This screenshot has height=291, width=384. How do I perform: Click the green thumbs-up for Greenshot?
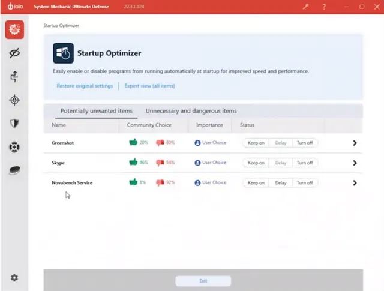[133, 143]
